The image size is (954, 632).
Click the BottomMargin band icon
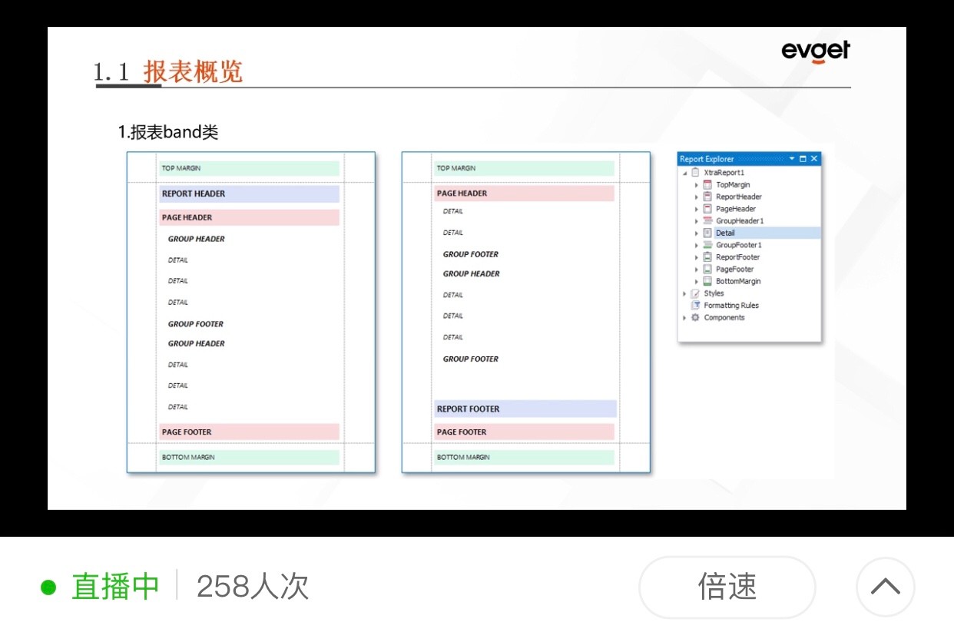pos(707,281)
